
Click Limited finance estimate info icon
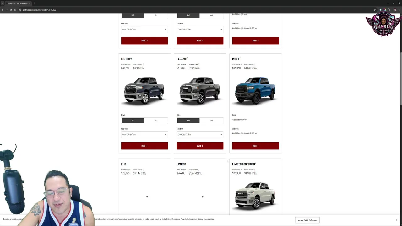(199, 169)
